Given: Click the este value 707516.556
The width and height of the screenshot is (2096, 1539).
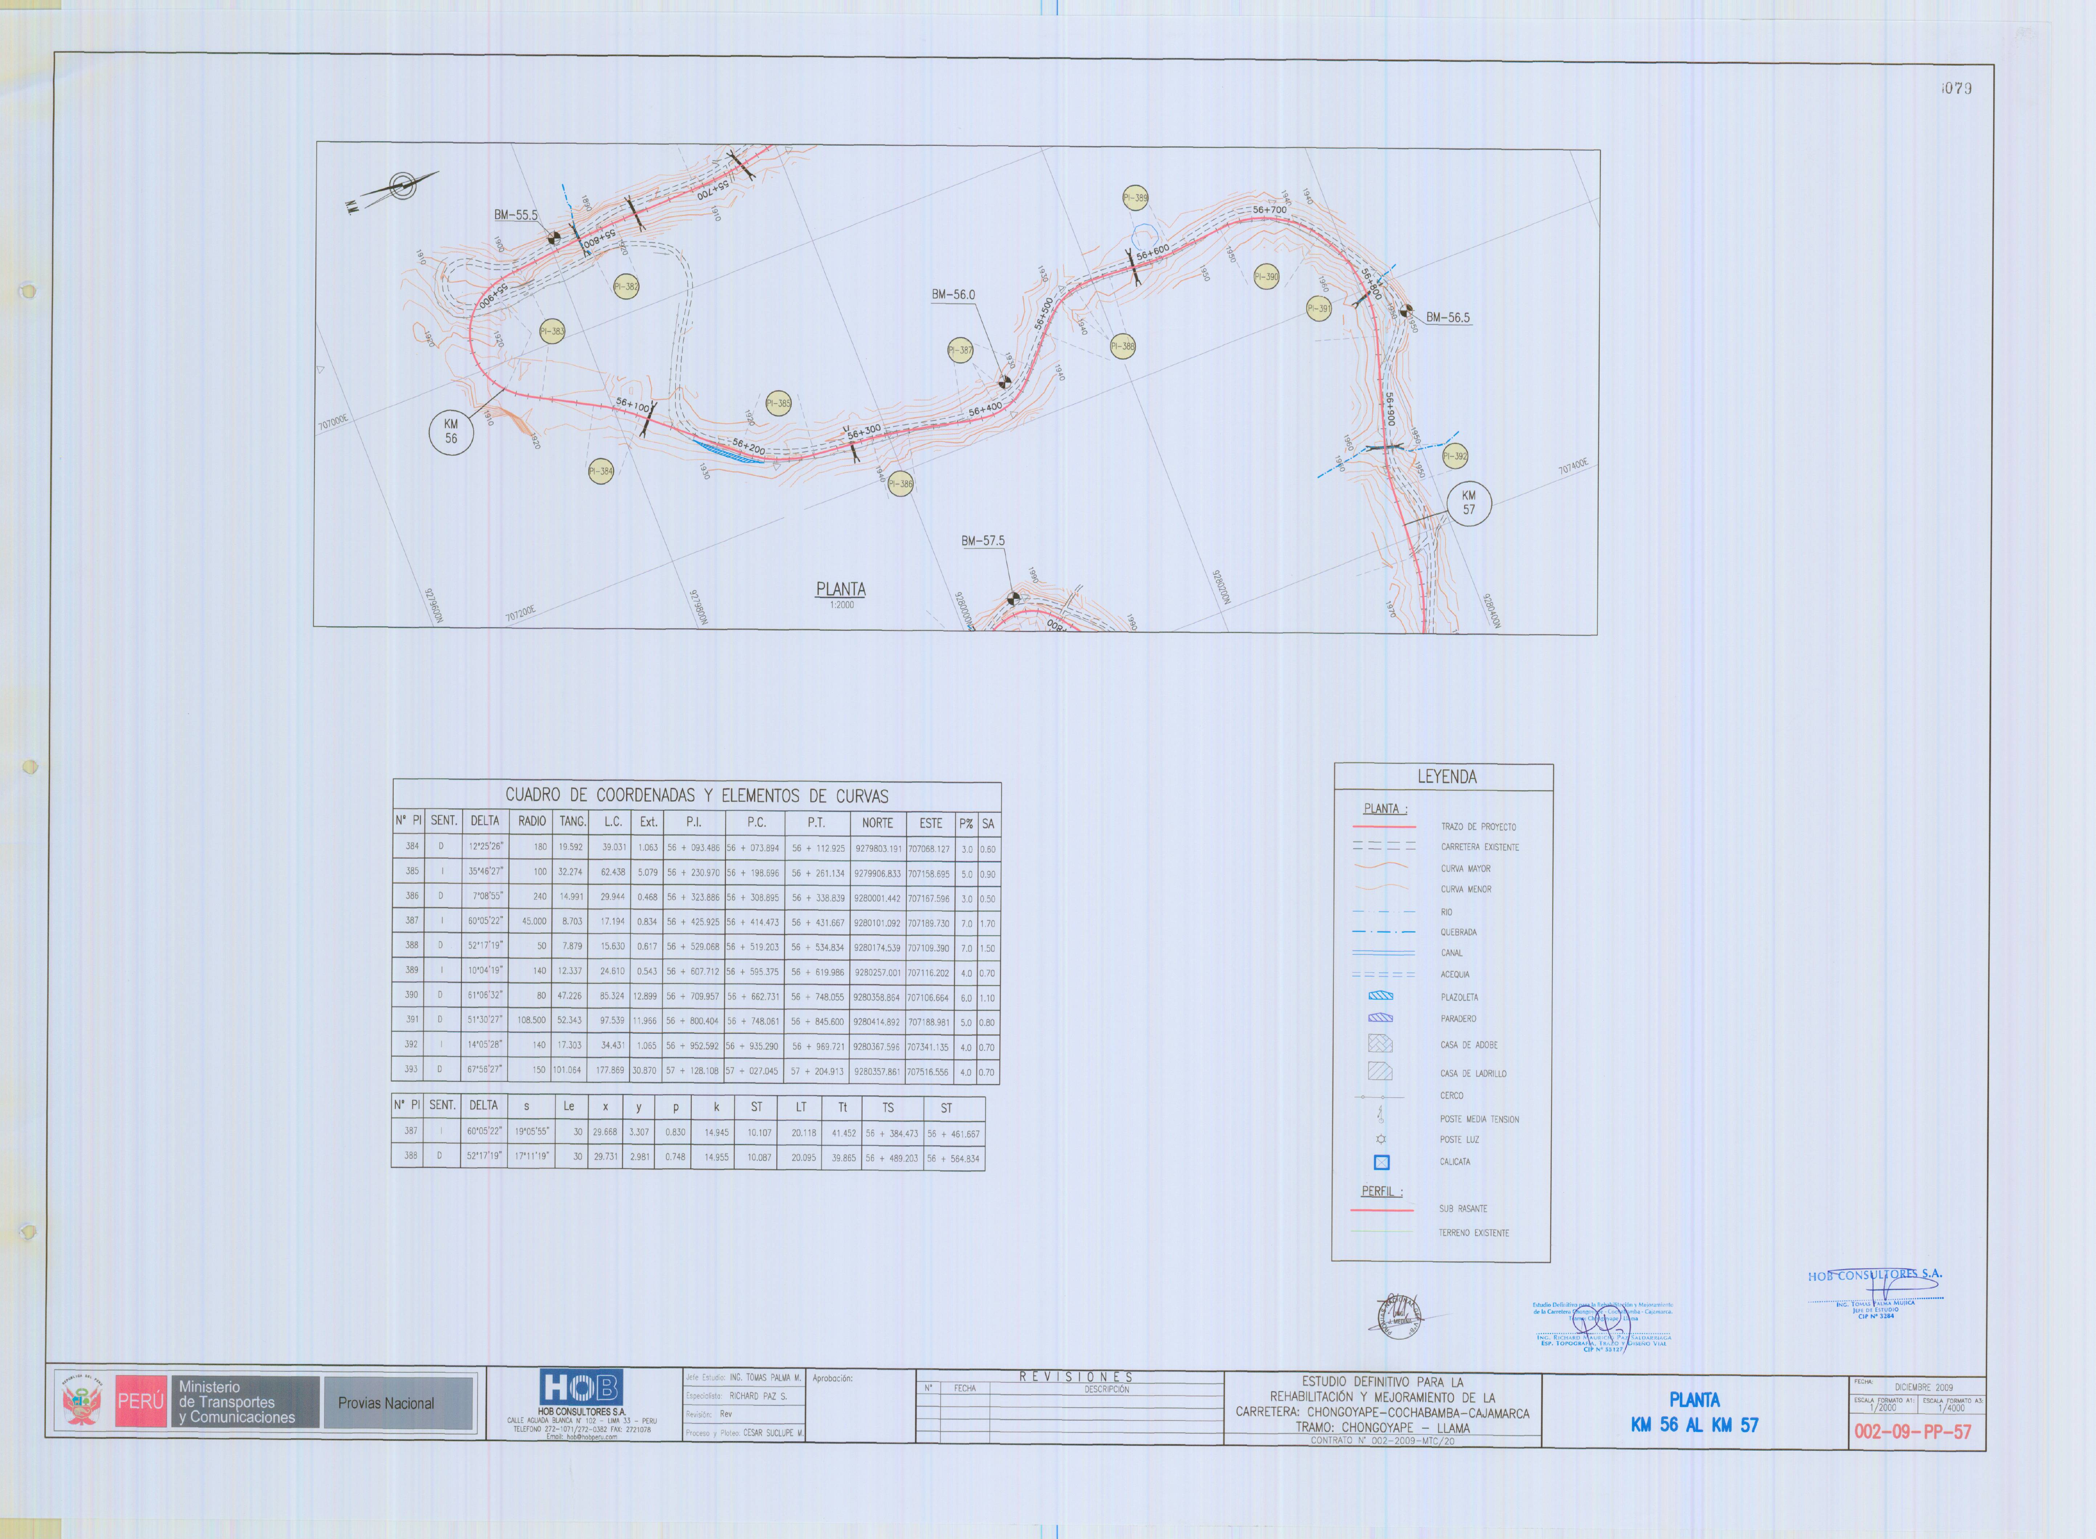Looking at the screenshot, I should pos(929,1072).
